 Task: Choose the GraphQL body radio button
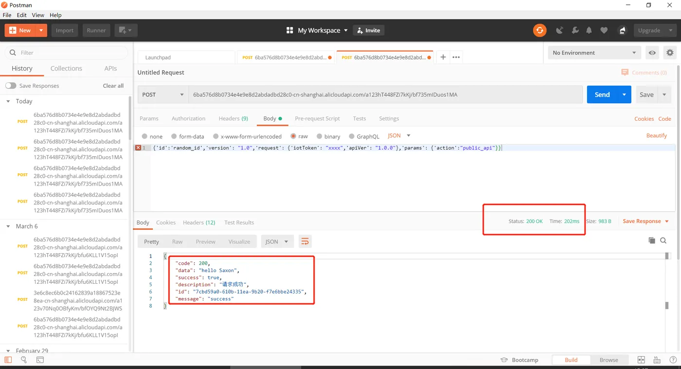click(352, 136)
